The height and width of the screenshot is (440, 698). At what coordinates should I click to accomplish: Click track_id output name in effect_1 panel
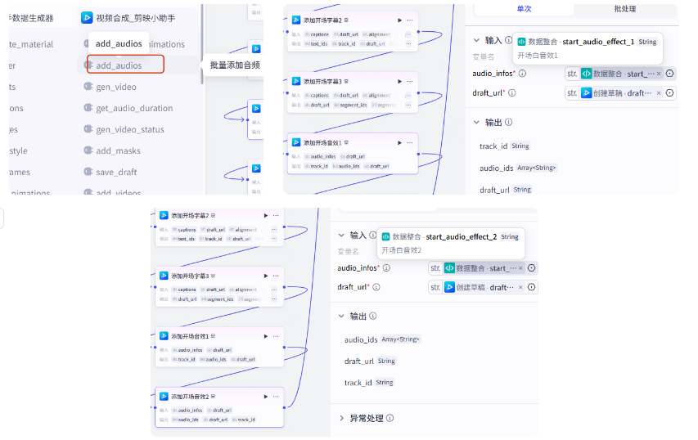pos(493,146)
